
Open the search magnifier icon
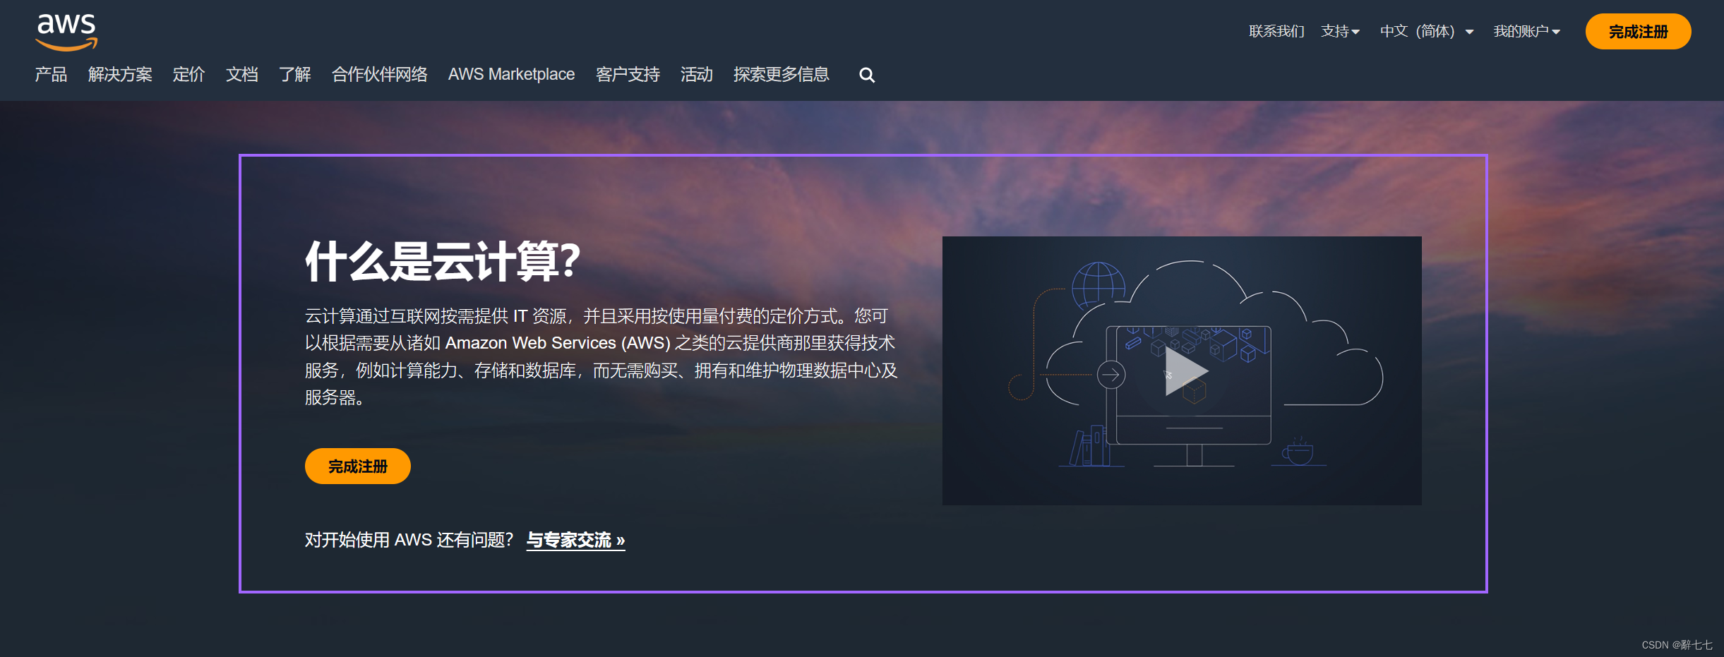point(867,76)
